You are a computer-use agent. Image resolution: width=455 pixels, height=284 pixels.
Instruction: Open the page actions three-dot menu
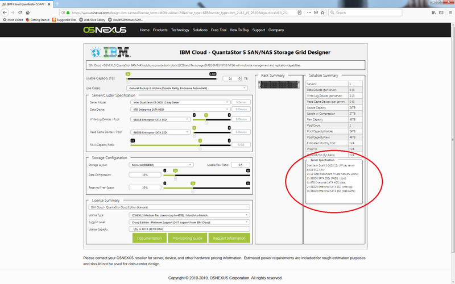click(x=309, y=12)
